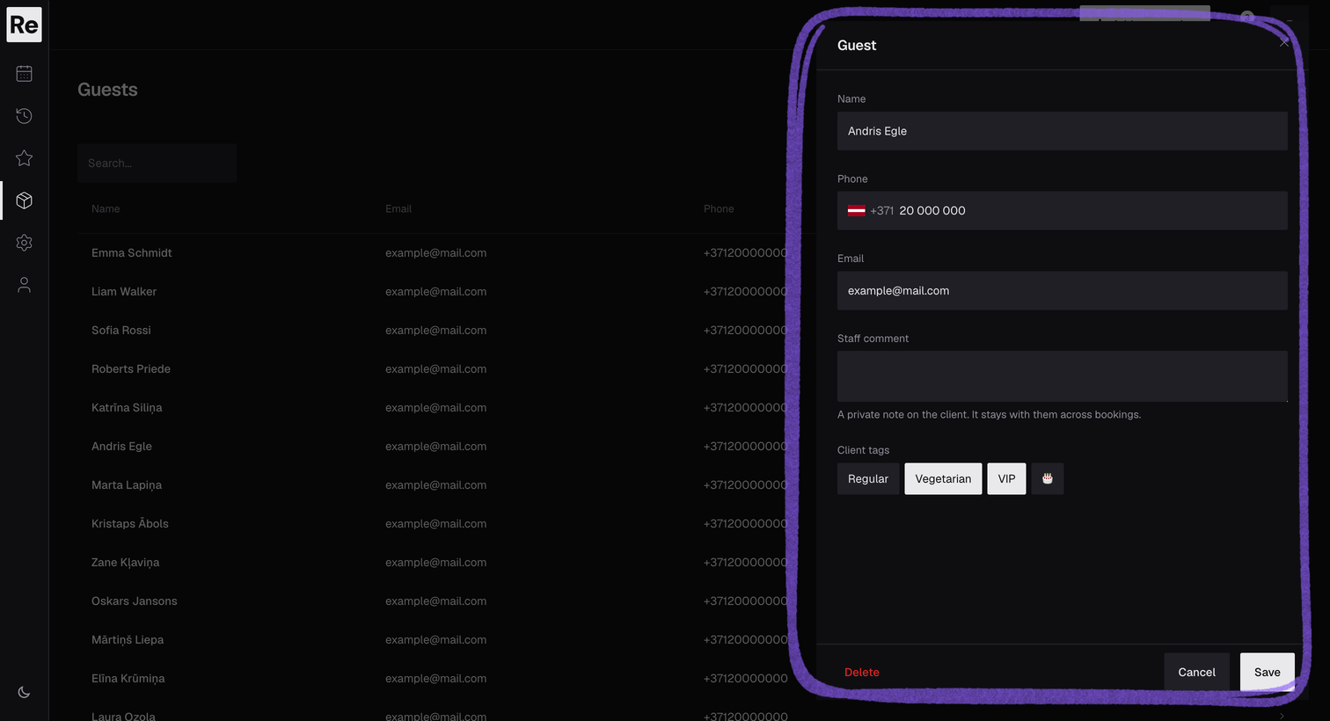Screen dimensions: 1330x721
Task: Toggle dark mode moon icon
Action: point(25,692)
